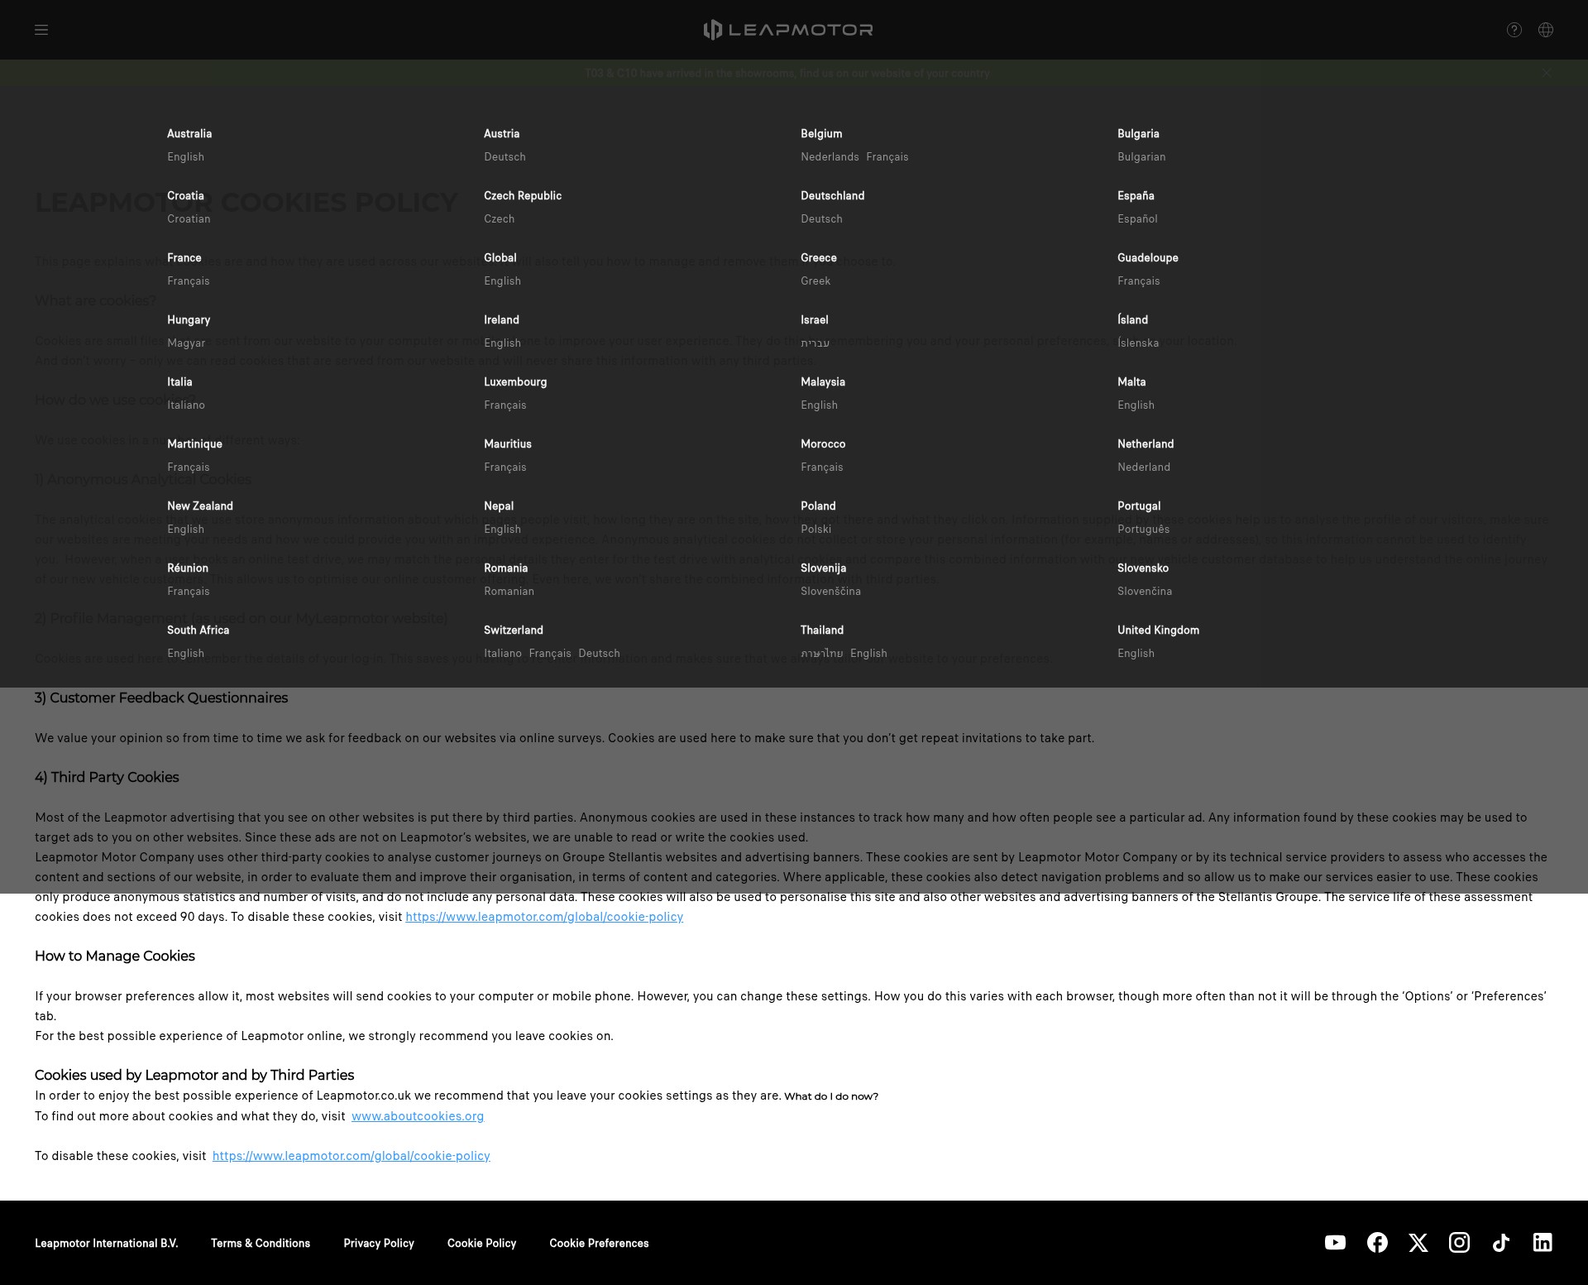Screen dimensions: 1588x1285
Task: Open Leapmotor Facebook page icon
Action: click(1377, 1242)
